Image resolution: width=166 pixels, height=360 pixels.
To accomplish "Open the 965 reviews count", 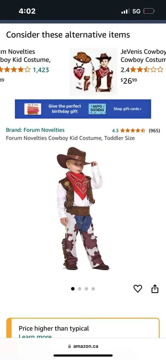I will [x=154, y=130].
